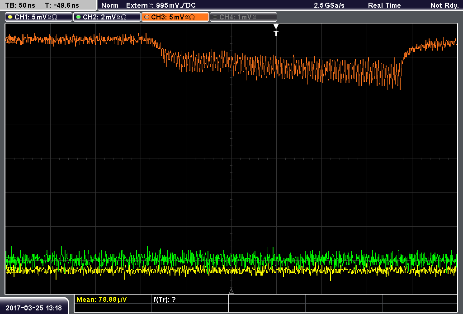463x314 pixels.
Task: Click the f(Tr): ? trigger frequency readout
Action: coord(165,300)
